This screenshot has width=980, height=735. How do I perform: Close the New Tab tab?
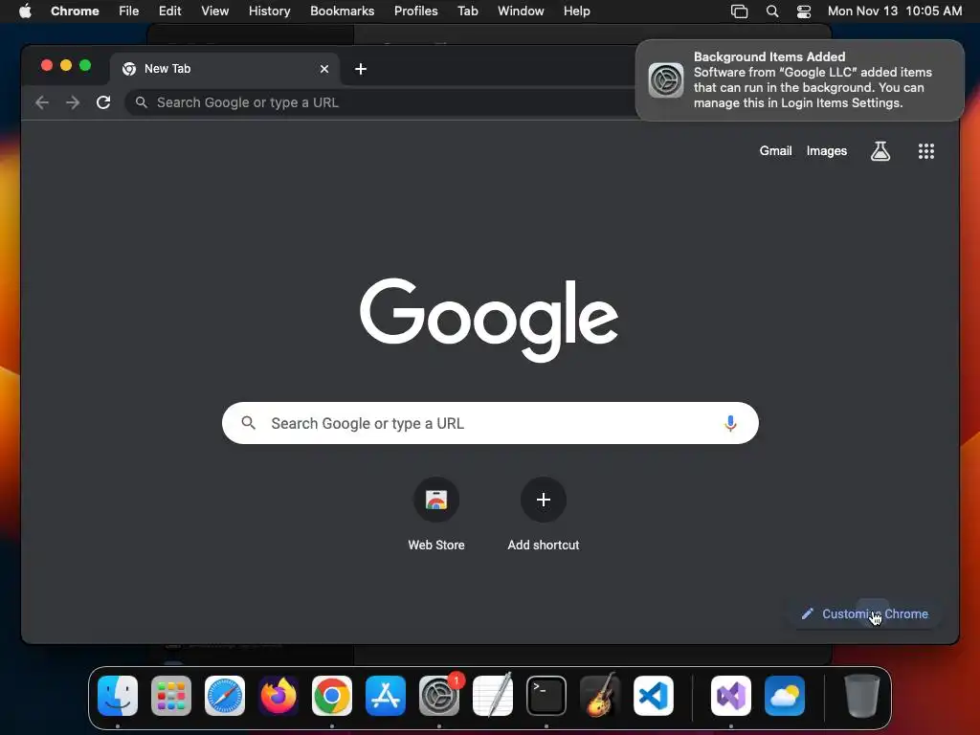(323, 69)
